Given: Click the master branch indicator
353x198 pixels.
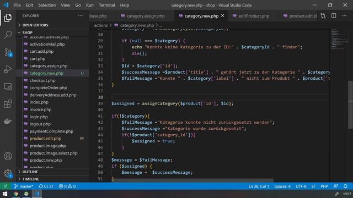Looking at the screenshot, I should pyautogui.click(x=23, y=186).
